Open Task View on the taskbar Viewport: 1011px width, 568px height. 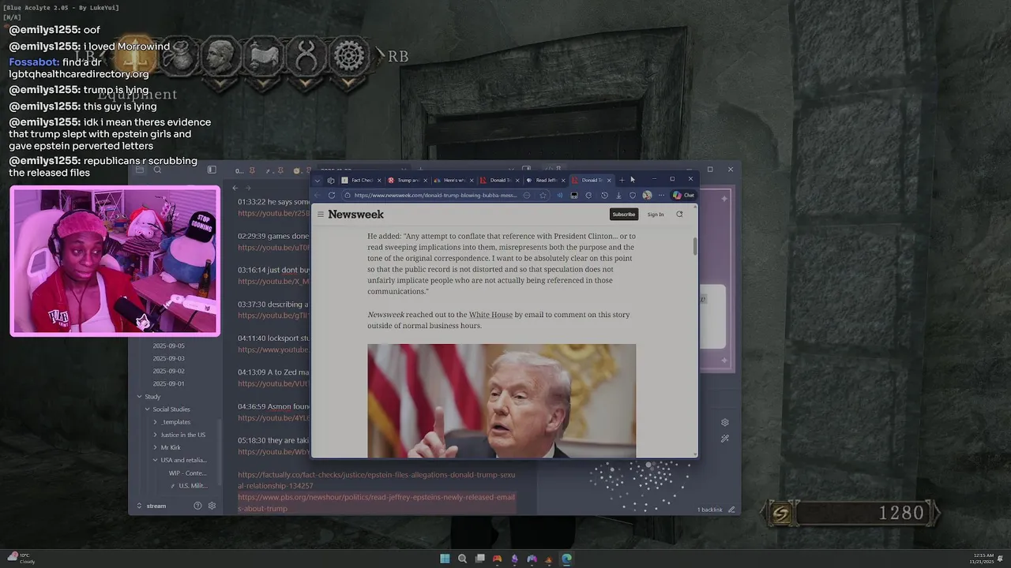click(x=479, y=559)
